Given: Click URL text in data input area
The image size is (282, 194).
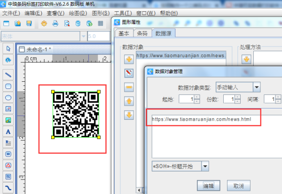Looking at the screenshot, I should tap(202, 119).
